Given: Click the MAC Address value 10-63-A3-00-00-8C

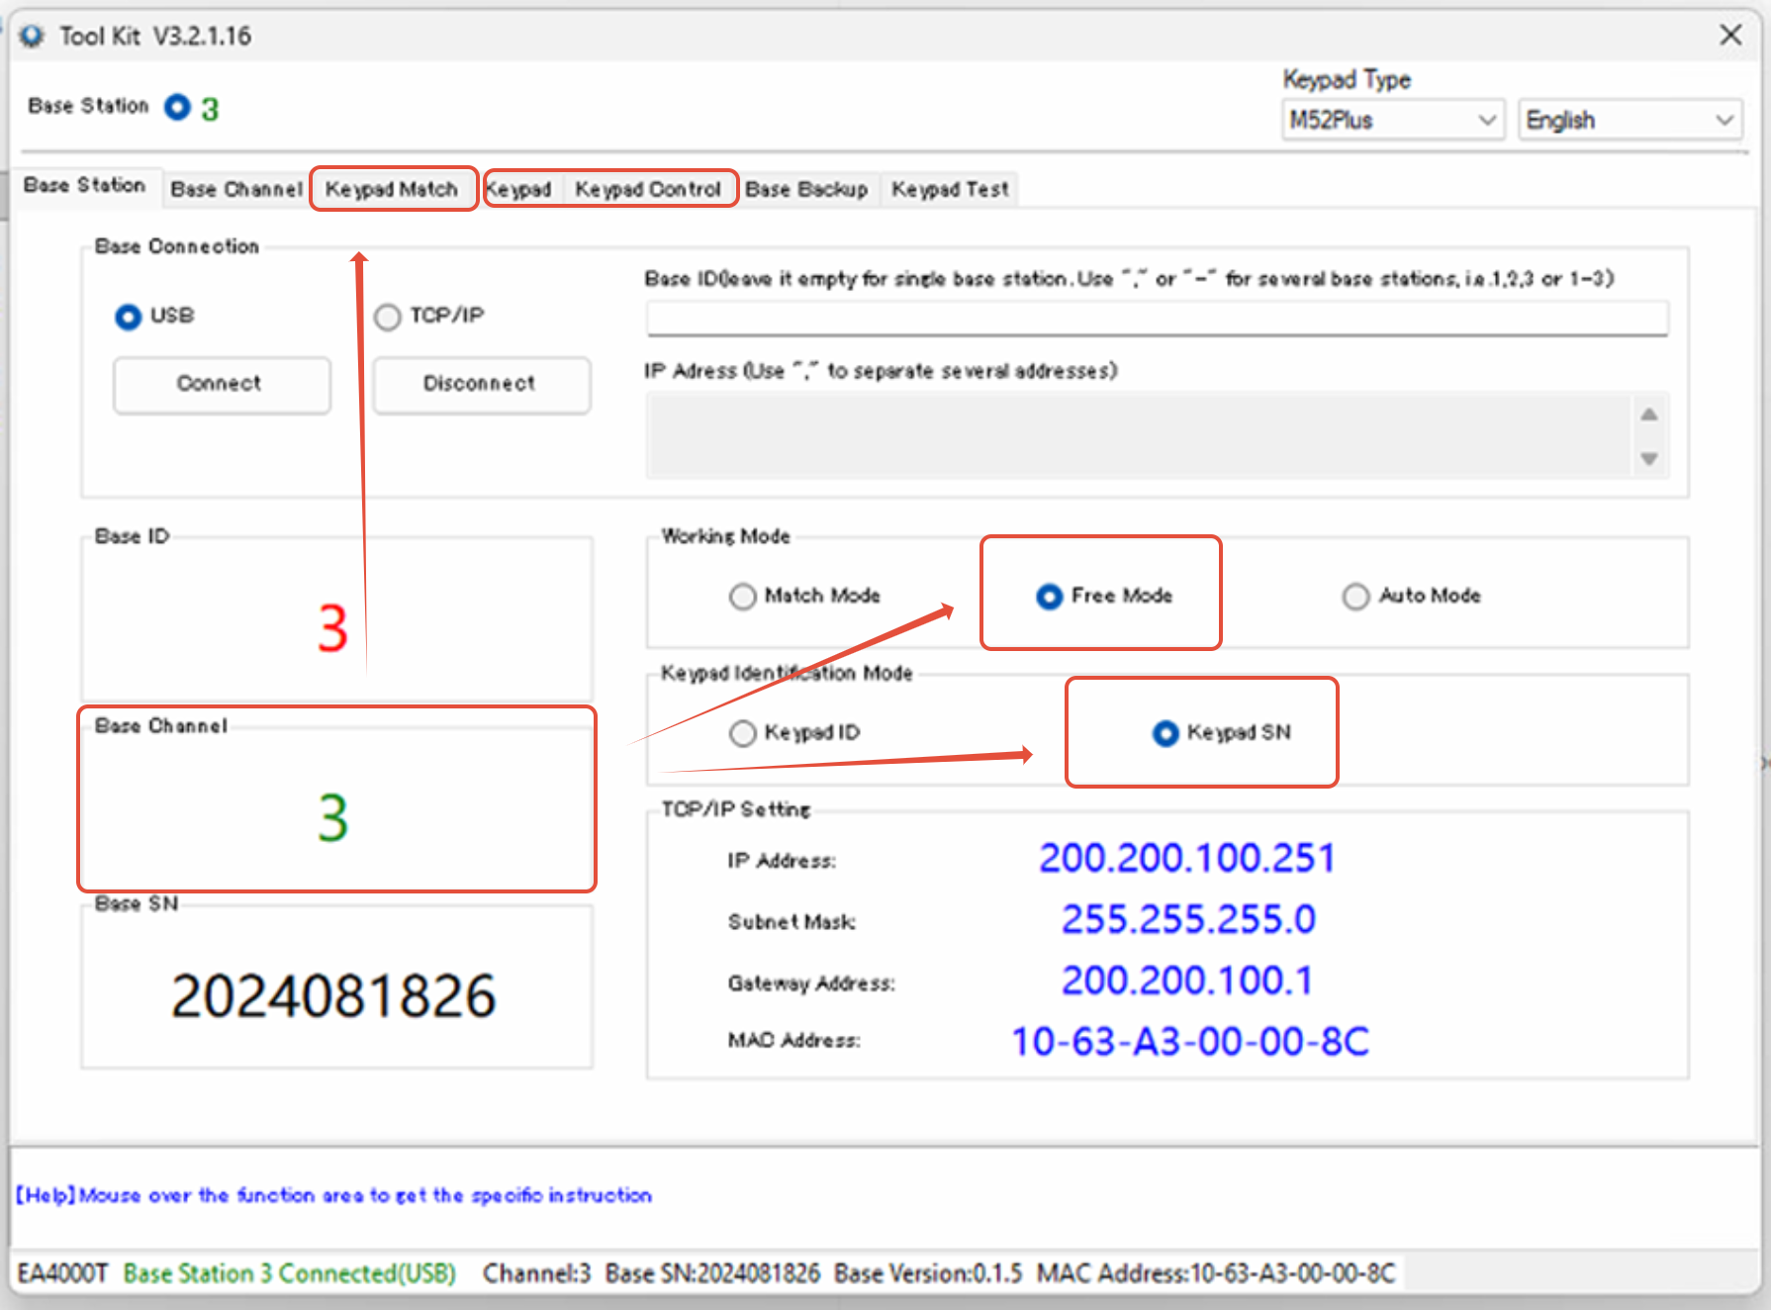Looking at the screenshot, I should pyautogui.click(x=1190, y=1042).
